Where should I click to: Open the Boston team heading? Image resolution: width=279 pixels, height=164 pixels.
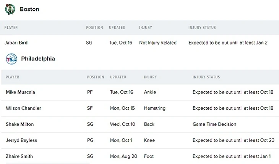pos(29,9)
